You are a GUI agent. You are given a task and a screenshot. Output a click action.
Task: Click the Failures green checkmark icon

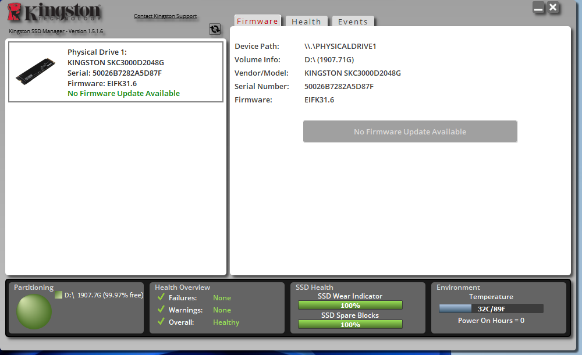pyautogui.click(x=161, y=297)
